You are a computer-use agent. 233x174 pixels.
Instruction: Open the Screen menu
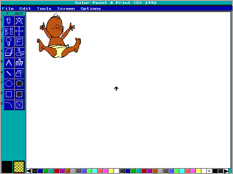[x=66, y=9]
